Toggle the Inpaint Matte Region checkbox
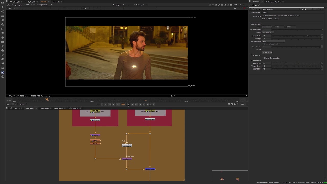Image resolution: width=327 pixels, height=184 pixels. coord(263,44)
